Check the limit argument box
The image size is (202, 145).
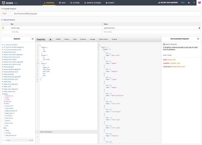[x=4, y=98]
